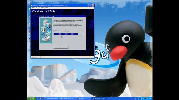Click the red Quick Launch icon

(43, 99)
